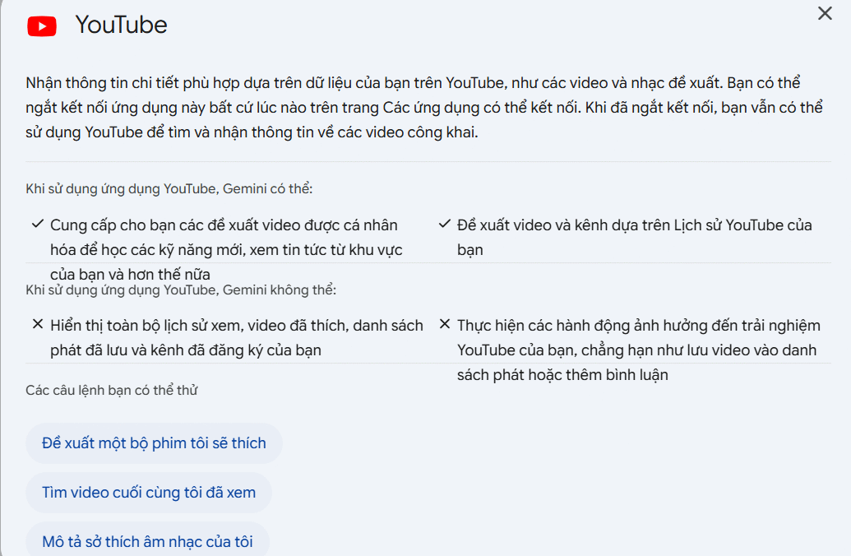Click text "Đề xuất video và kênh dựa trên Lịch sử"
Viewport: 851px width, 556px height.
tap(635, 237)
